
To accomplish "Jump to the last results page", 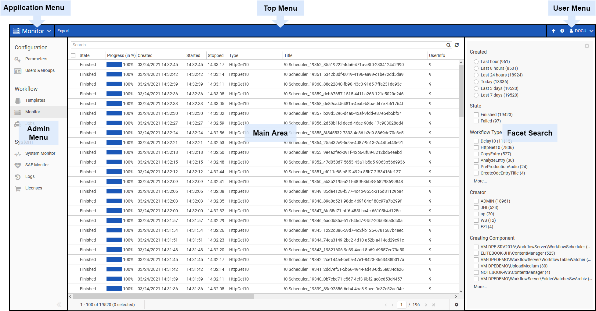I will (x=434, y=305).
